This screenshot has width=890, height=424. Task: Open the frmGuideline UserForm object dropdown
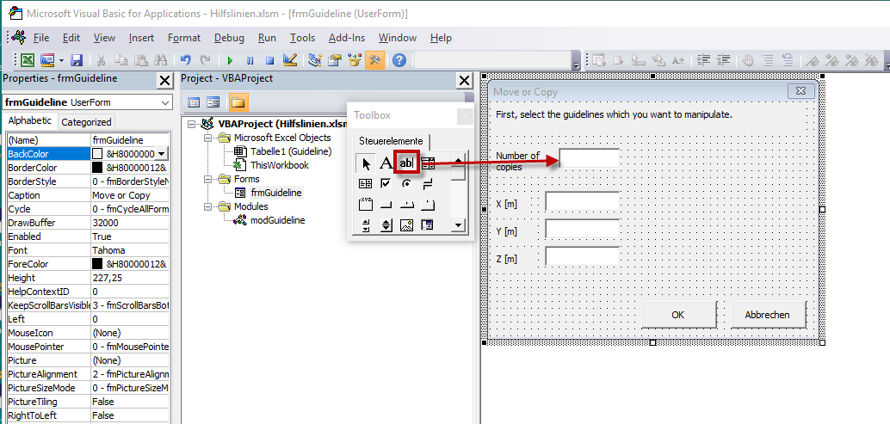coord(165,102)
